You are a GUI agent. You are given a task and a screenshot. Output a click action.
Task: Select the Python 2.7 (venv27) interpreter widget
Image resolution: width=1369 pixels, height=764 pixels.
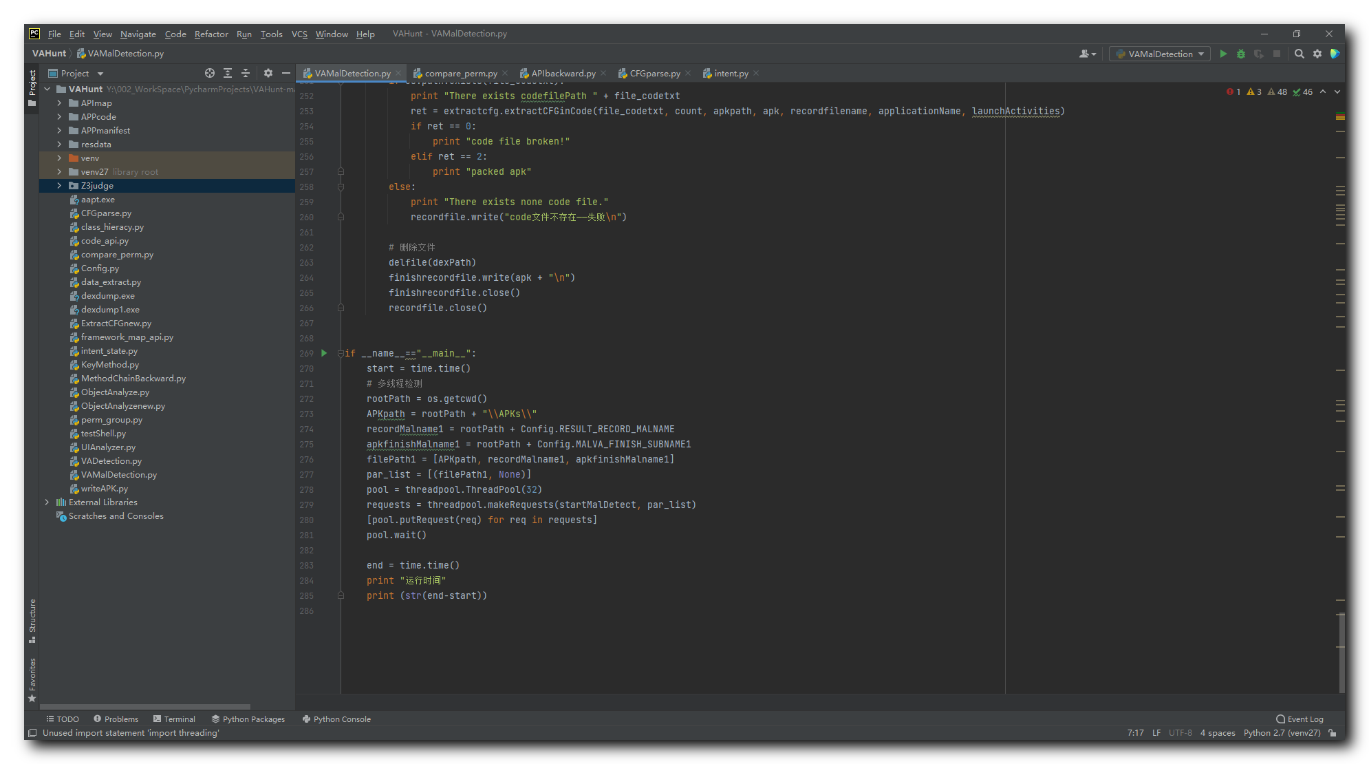[1282, 732]
